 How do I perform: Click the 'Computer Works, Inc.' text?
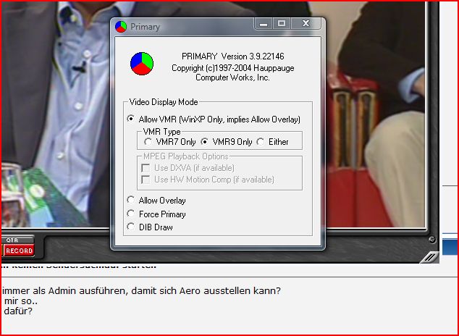pyautogui.click(x=232, y=77)
